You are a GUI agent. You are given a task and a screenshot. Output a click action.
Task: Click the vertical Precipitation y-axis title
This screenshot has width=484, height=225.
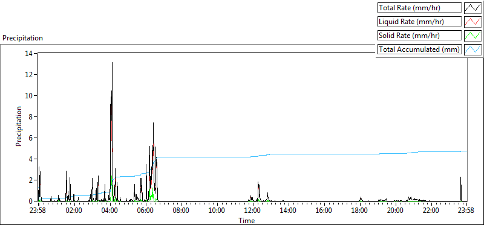[19, 127]
